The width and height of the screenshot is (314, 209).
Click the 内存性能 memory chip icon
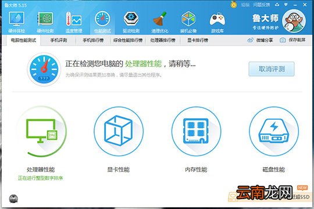197,131
